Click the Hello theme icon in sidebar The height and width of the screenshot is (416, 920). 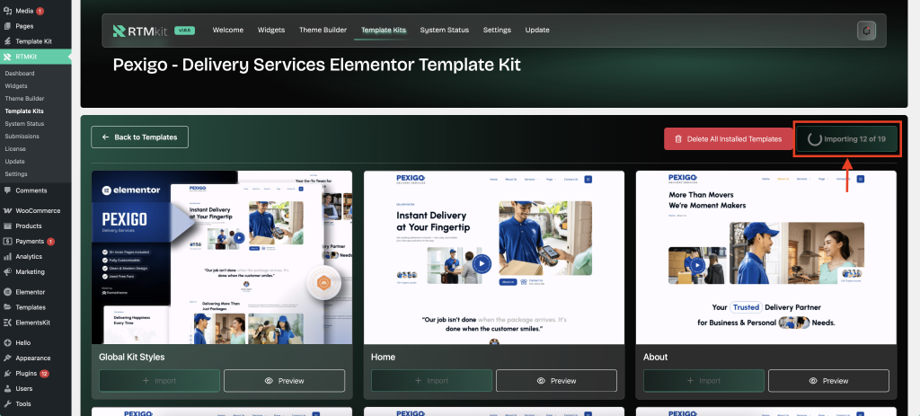pos(7,342)
